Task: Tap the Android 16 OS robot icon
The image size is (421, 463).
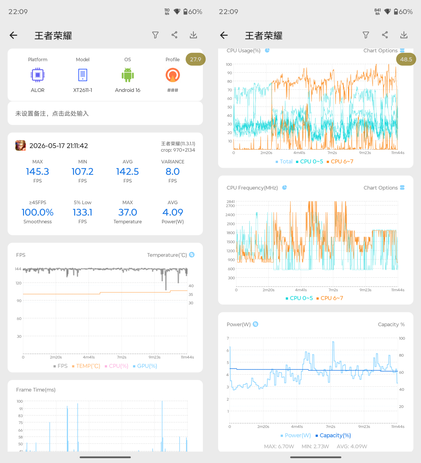Action: click(128, 75)
